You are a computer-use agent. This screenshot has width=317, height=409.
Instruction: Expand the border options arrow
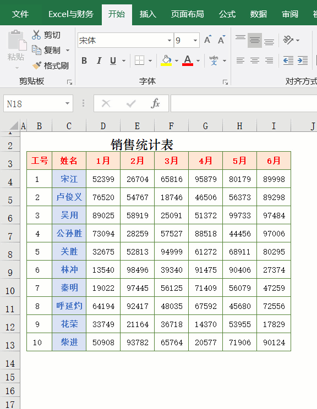[150, 60]
